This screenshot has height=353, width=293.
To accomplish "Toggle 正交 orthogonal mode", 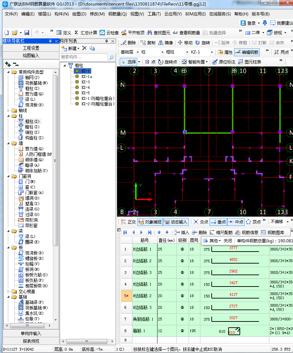I will (x=128, y=222).
